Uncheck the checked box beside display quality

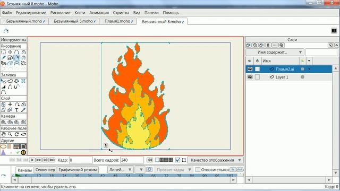[x=177, y=160]
